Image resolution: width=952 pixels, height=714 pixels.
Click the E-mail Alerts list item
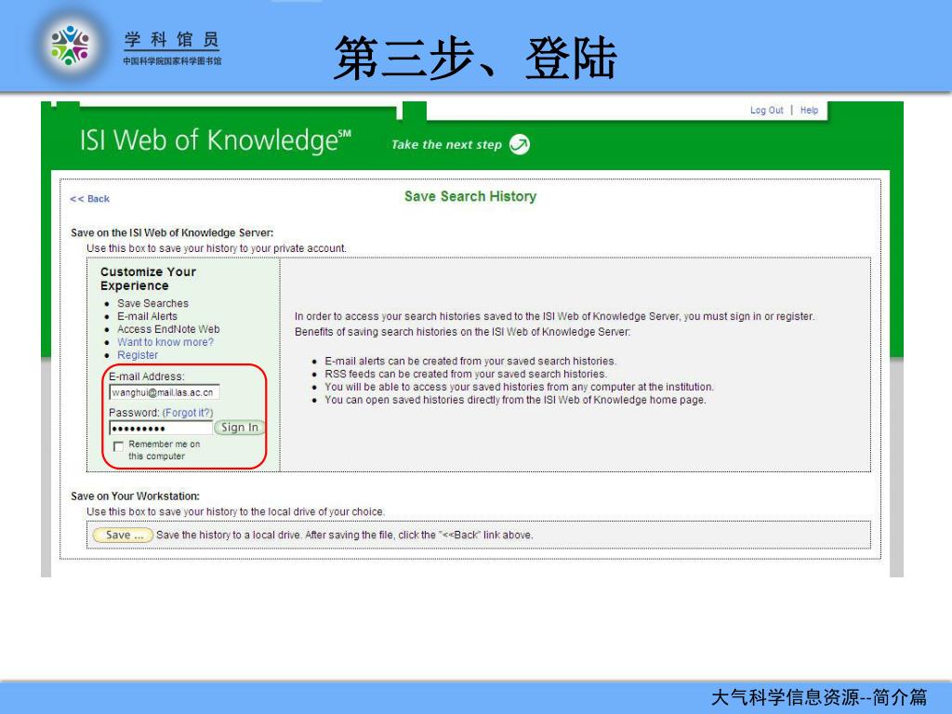tap(147, 316)
